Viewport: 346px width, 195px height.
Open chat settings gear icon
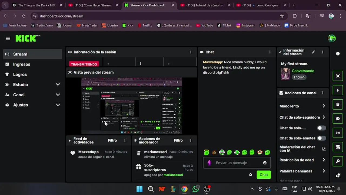point(251,175)
